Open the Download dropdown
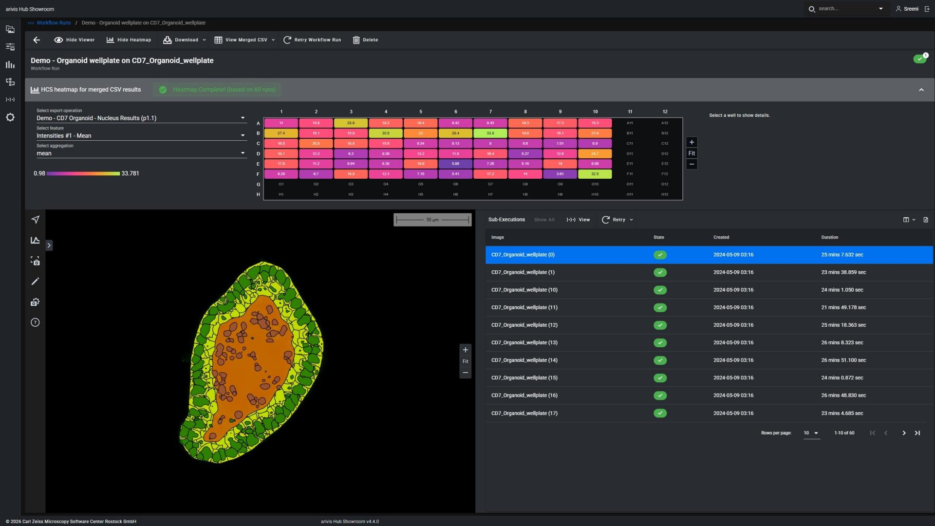 click(x=185, y=40)
